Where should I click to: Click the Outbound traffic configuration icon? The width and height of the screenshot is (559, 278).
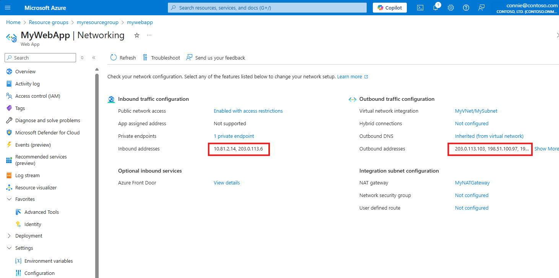point(352,99)
